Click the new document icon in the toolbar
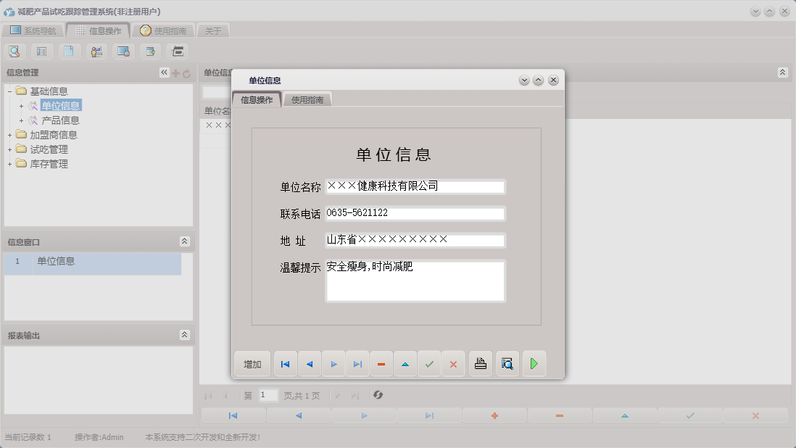Screen dimensions: 796x448 tap(68, 51)
